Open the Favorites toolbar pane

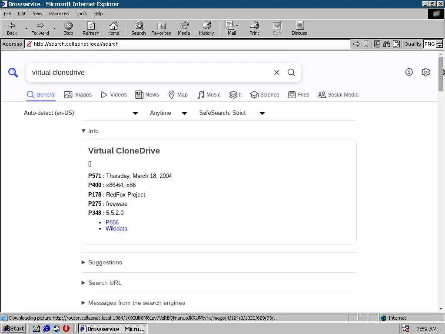point(161,28)
